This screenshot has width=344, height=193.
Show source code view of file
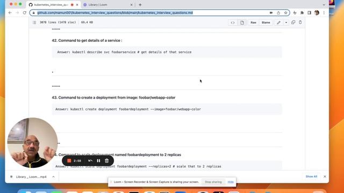click(233, 23)
